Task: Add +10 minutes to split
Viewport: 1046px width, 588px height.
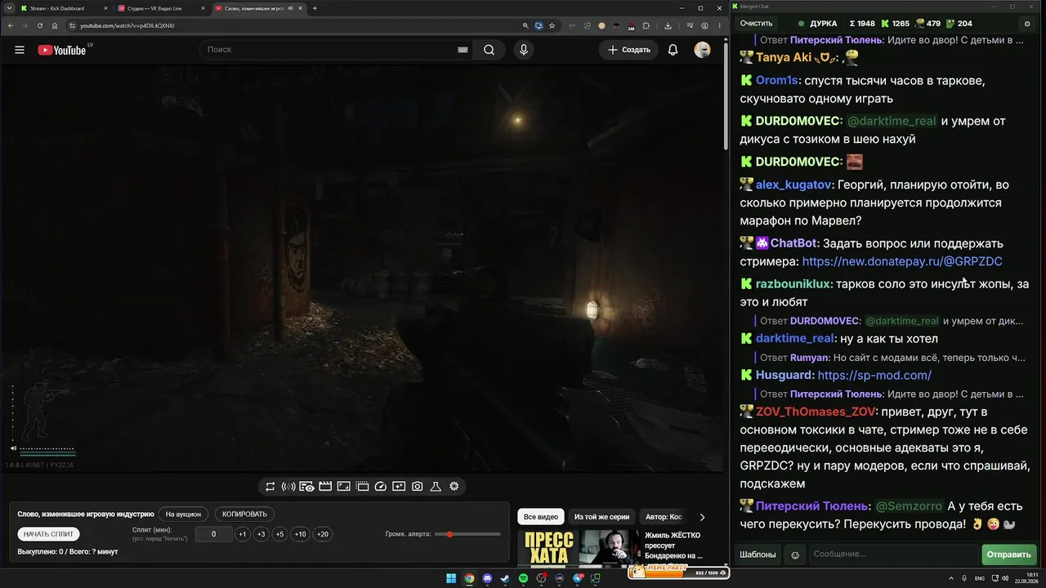Action: [300, 534]
